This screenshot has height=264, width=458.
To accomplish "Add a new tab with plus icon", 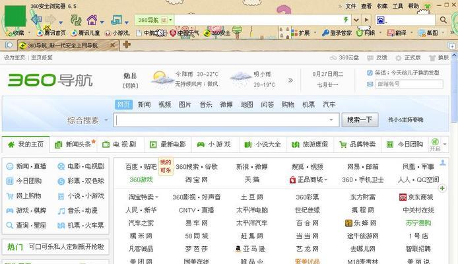I will click(x=127, y=44).
